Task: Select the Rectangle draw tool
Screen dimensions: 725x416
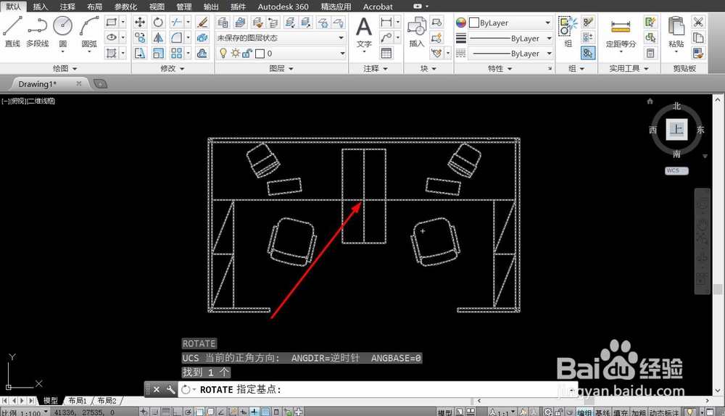Action: pos(112,22)
